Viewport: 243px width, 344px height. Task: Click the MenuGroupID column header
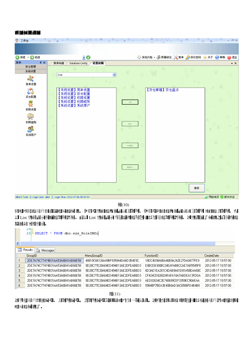click(x=113, y=255)
